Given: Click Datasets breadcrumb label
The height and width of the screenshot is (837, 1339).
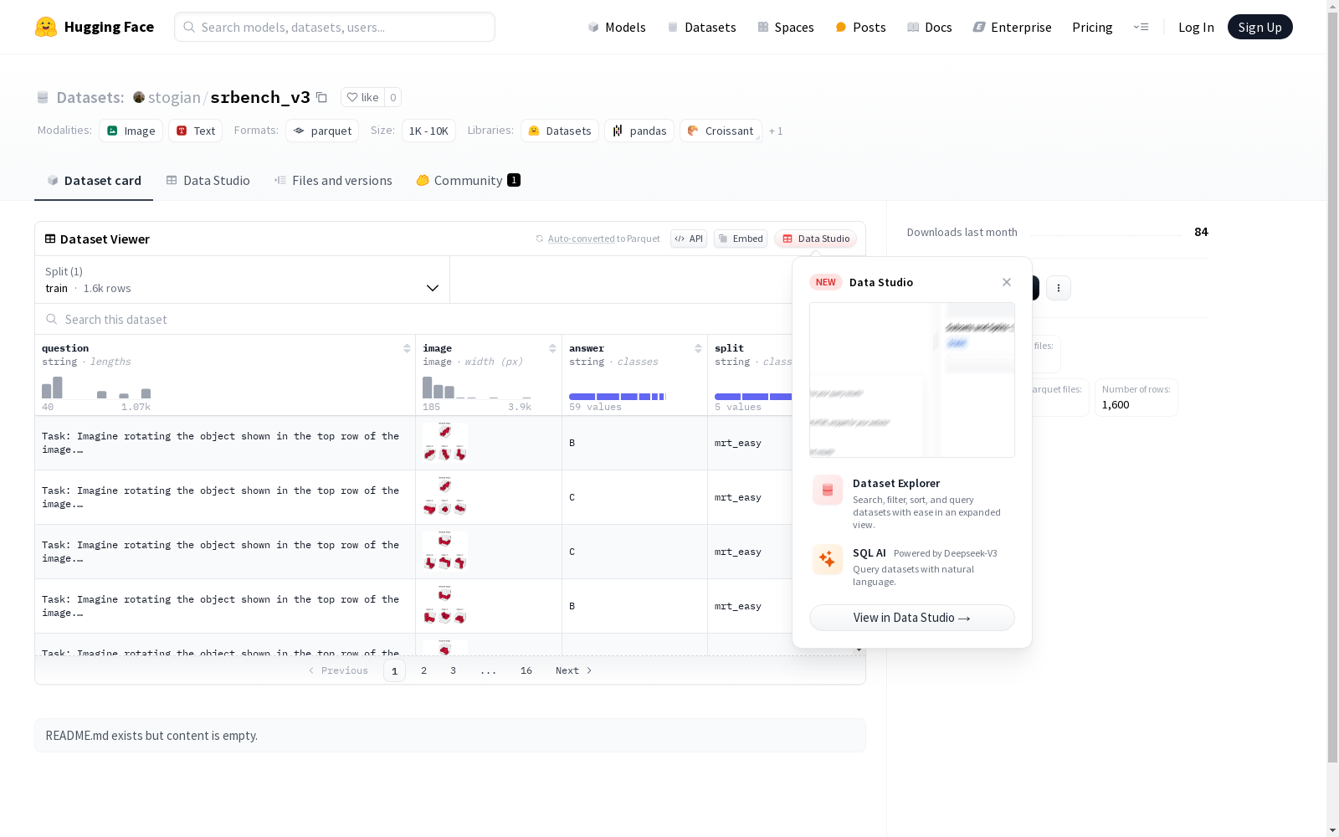Looking at the screenshot, I should coord(90,97).
